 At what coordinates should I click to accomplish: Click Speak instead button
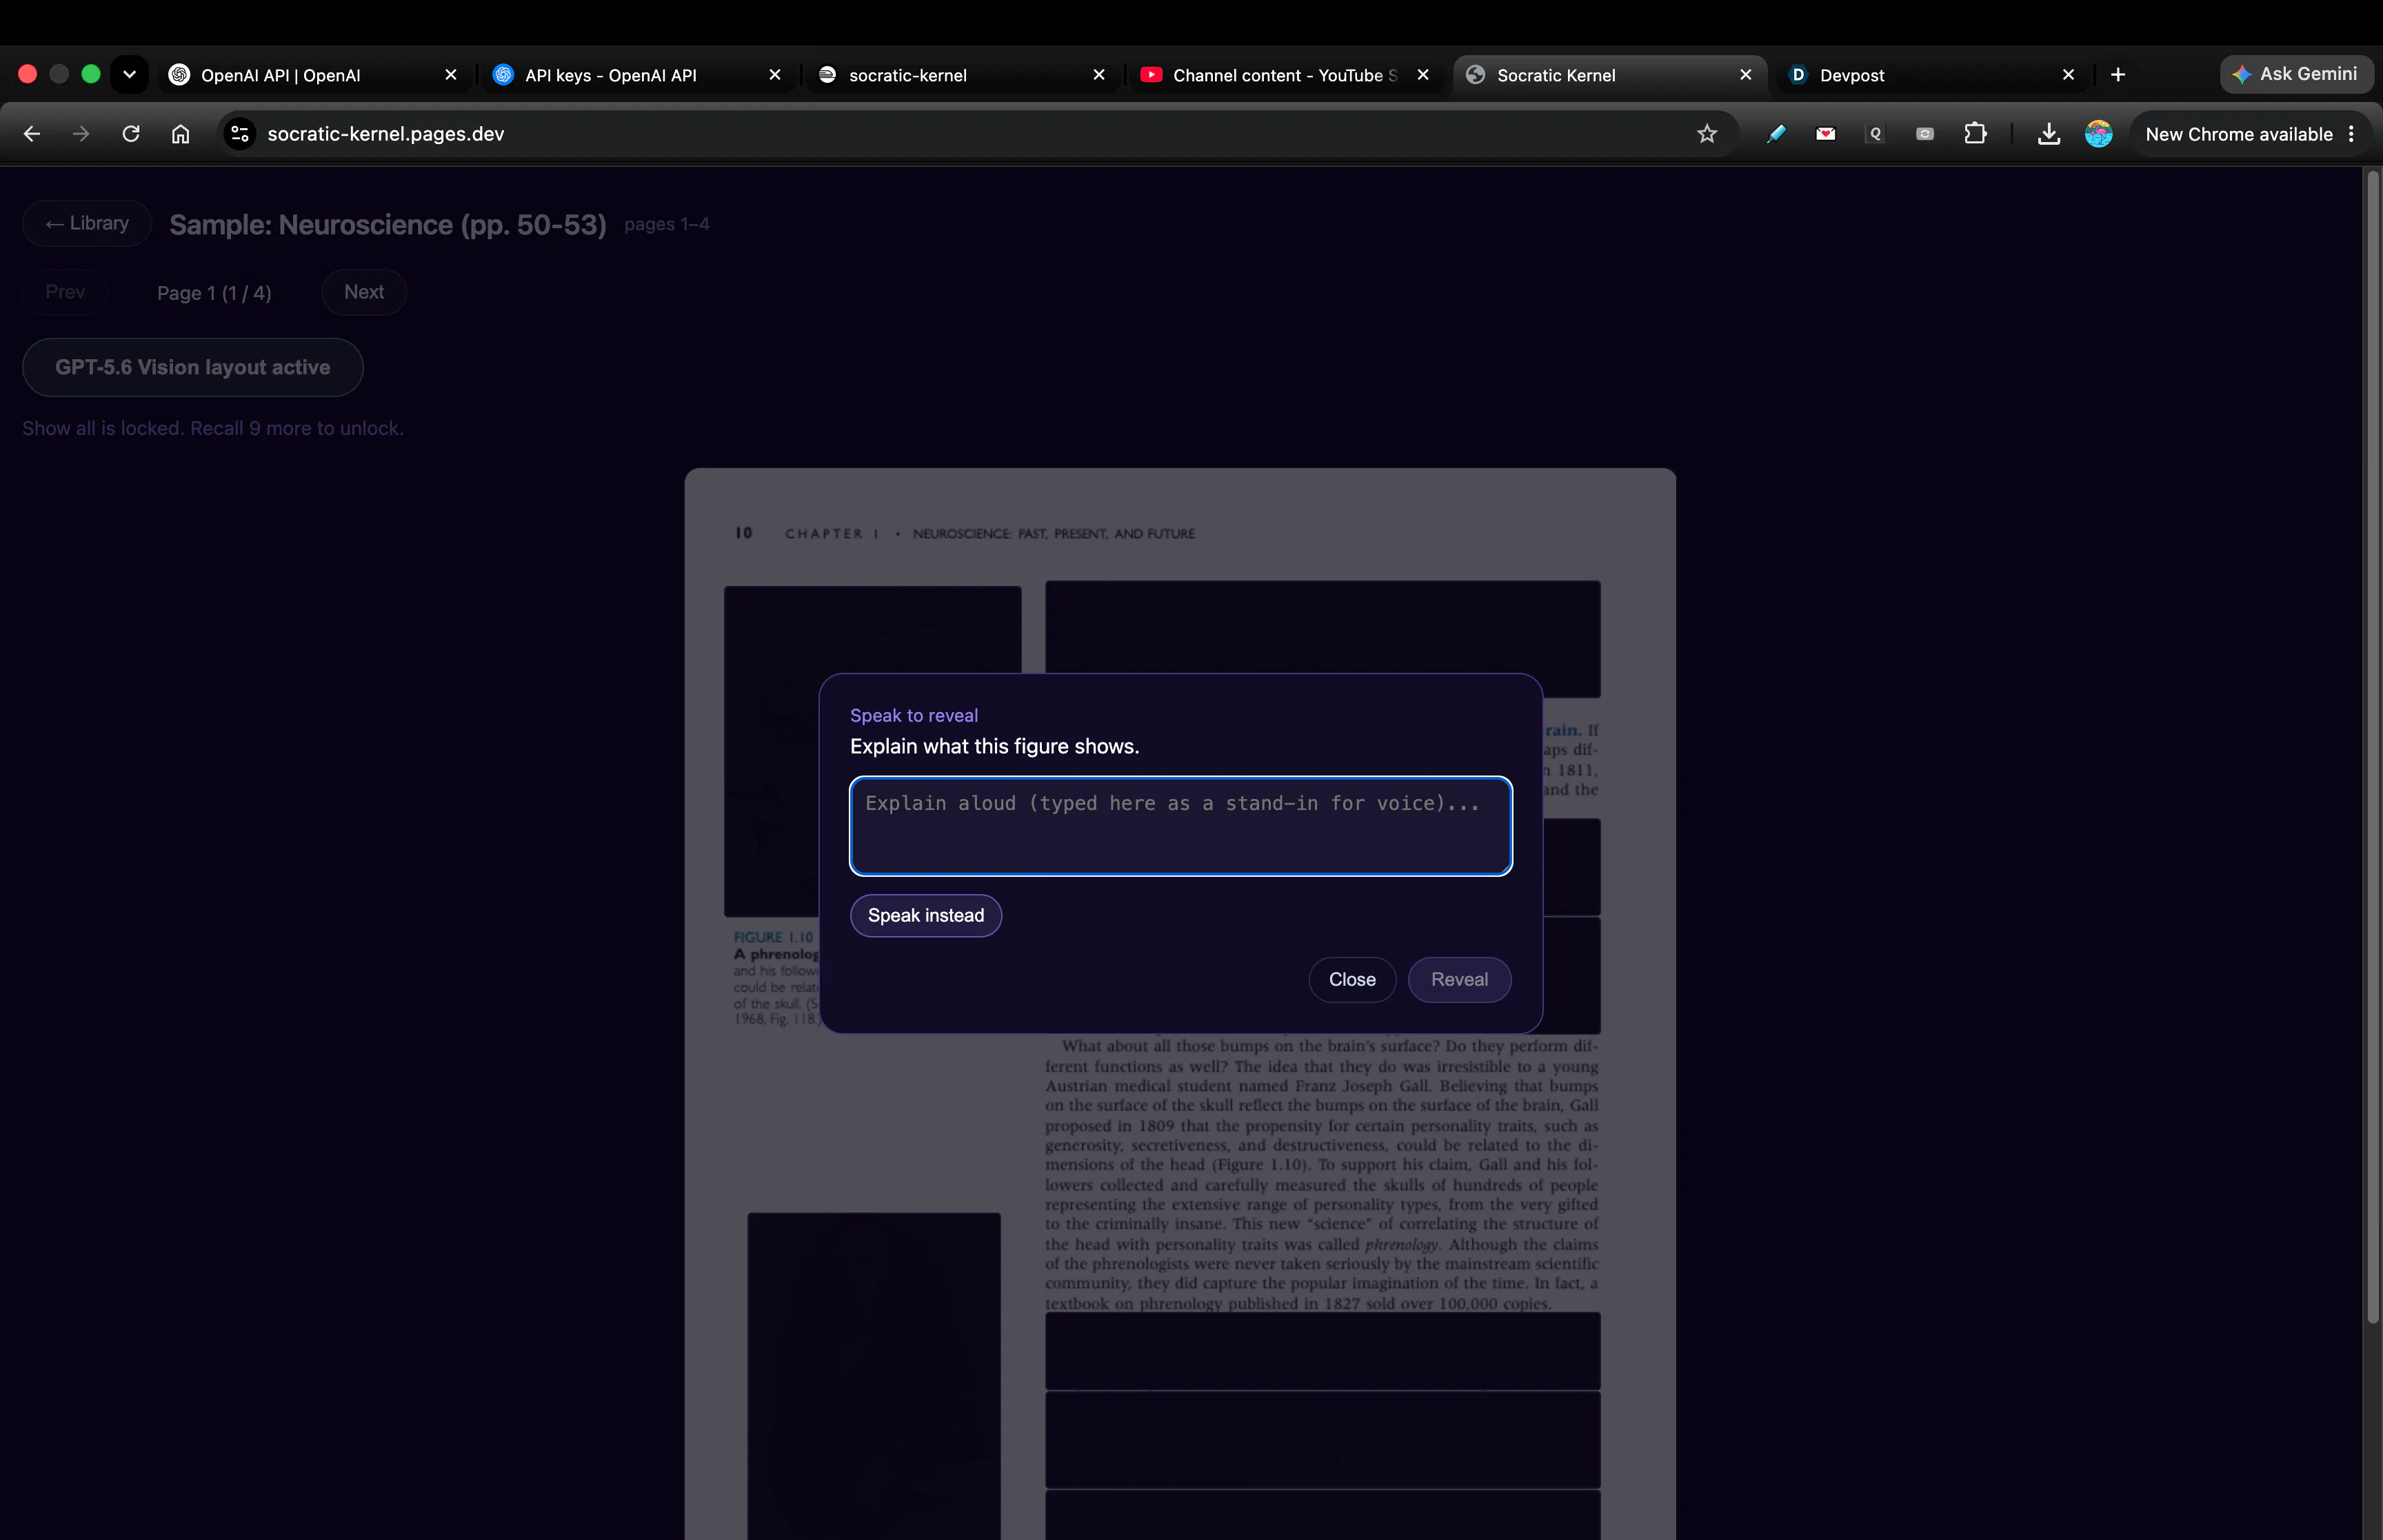coord(926,915)
